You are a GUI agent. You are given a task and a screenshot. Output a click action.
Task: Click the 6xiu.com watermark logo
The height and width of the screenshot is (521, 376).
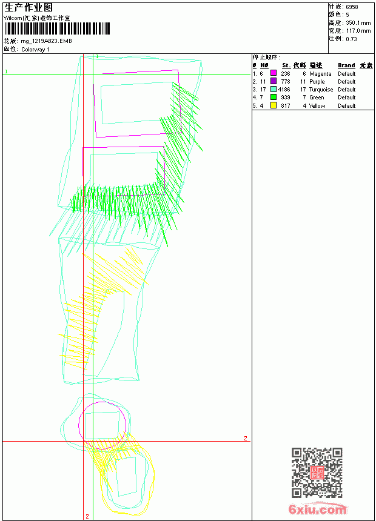tap(317, 509)
